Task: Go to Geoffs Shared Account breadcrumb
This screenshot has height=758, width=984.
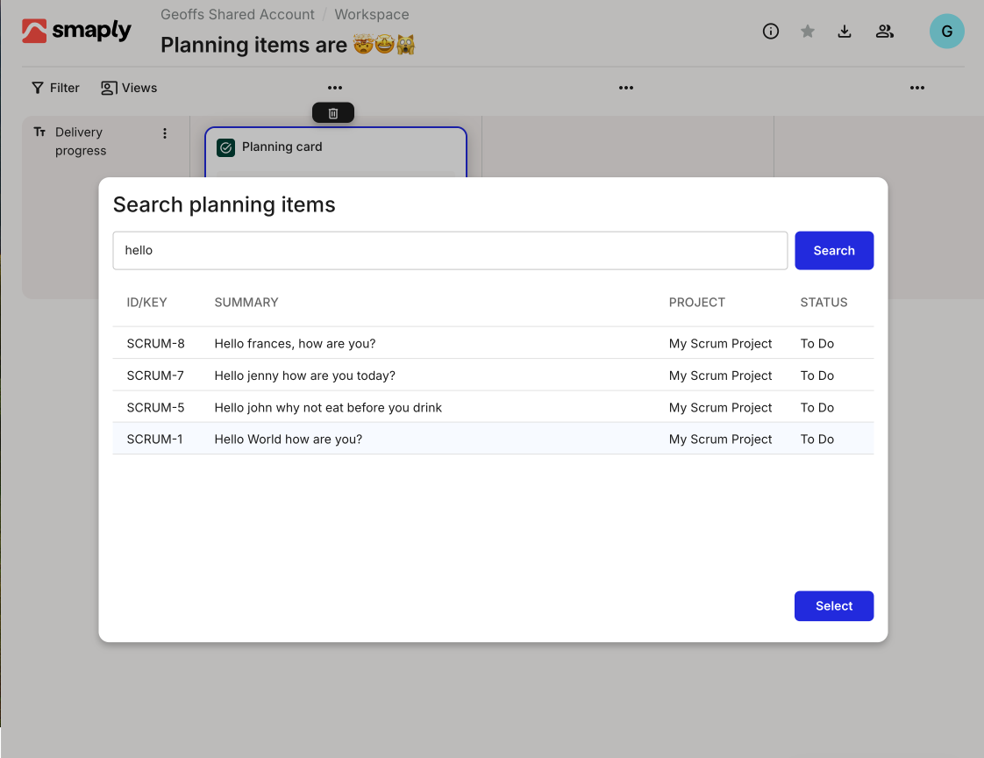Action: click(238, 15)
